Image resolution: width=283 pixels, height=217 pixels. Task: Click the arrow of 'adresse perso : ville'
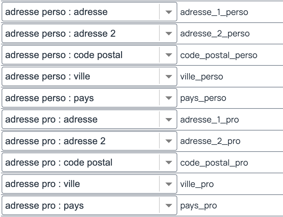coord(169,77)
